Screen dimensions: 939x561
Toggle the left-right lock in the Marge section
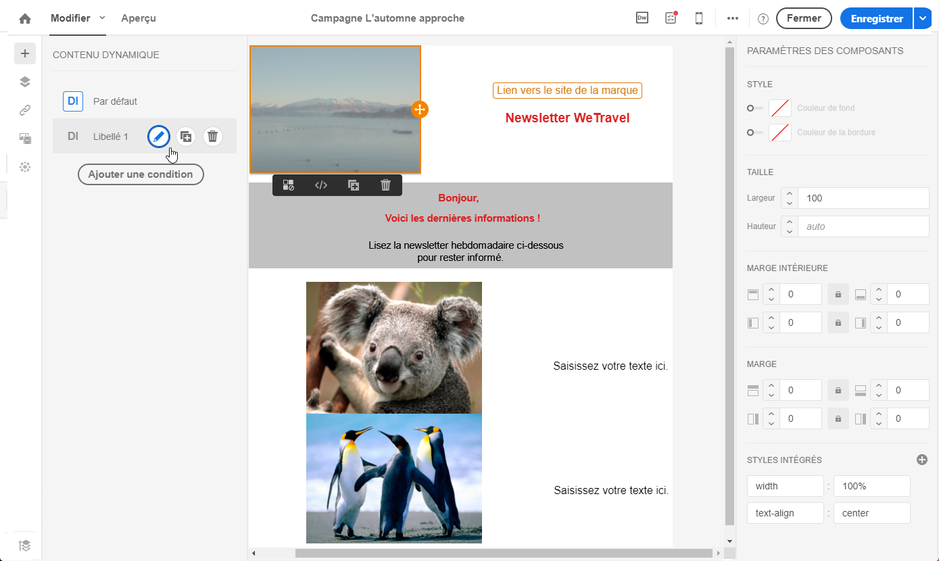click(x=838, y=419)
